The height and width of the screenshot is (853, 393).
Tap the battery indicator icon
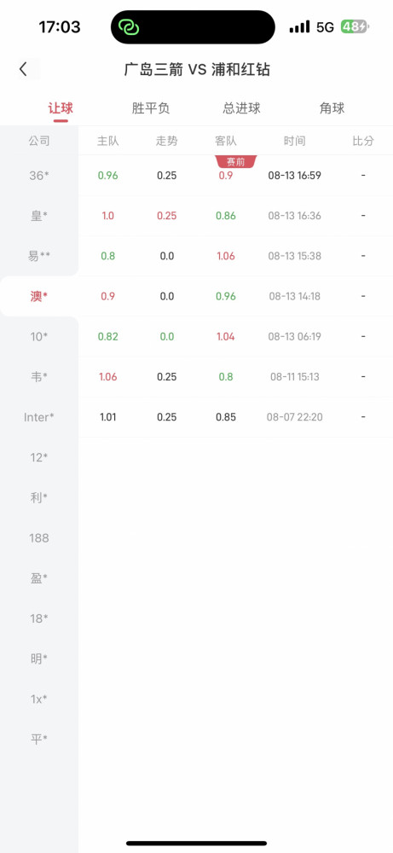pos(355,26)
